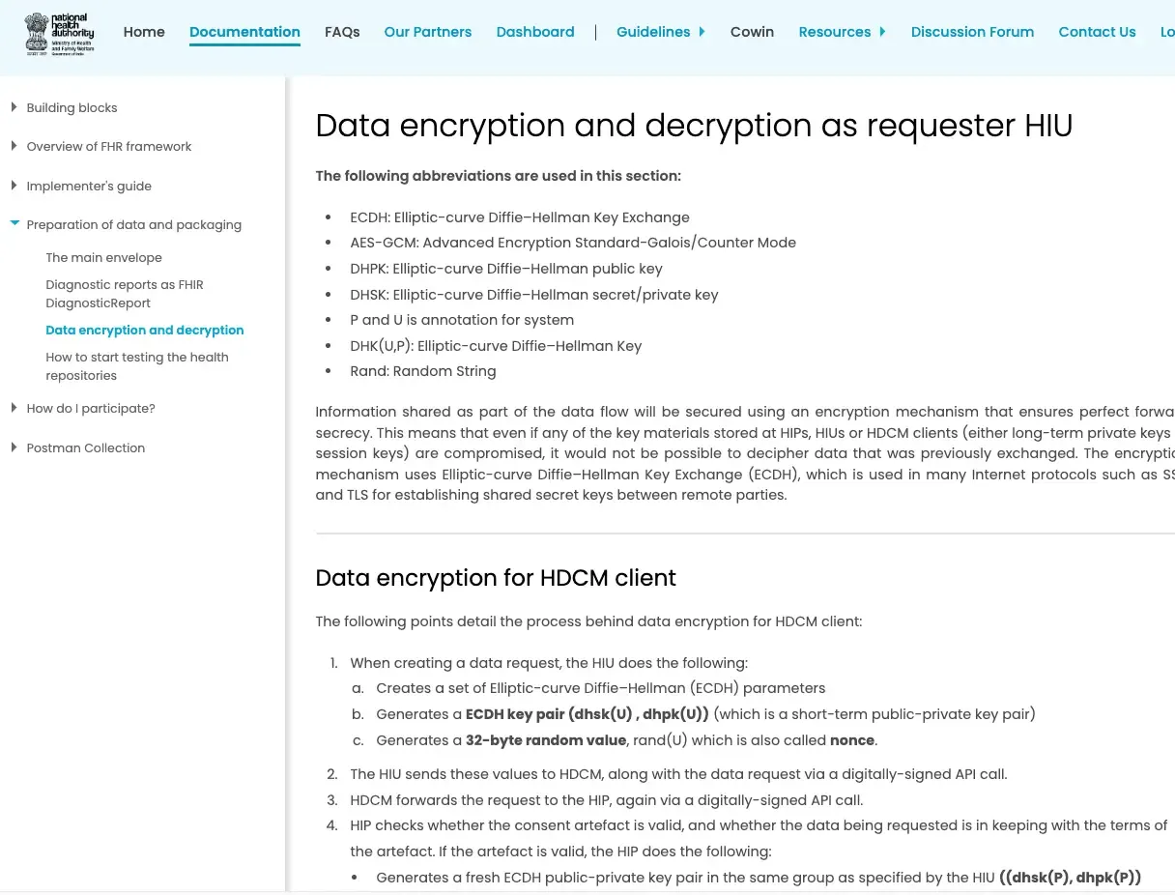Click the triangle next to Postman Collection
The height and width of the screenshot is (895, 1175).
tap(14, 447)
